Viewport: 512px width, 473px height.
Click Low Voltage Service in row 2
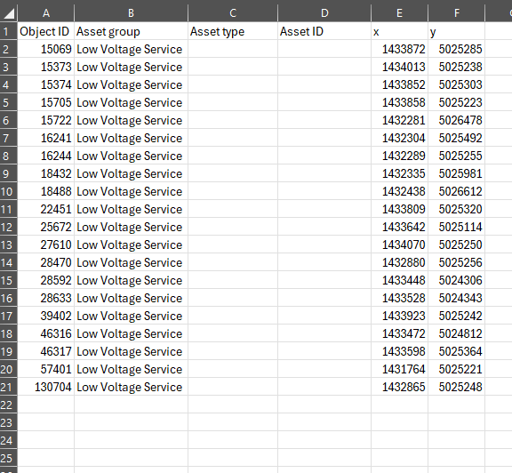coord(131,49)
